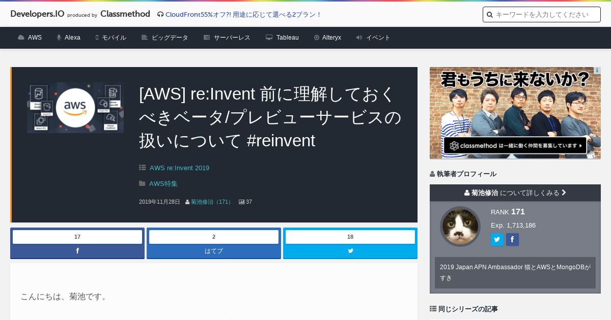Screen dimensions: 611x320
Task: Click the circled arrow icon next to Alteryx
Action: tap(317, 38)
